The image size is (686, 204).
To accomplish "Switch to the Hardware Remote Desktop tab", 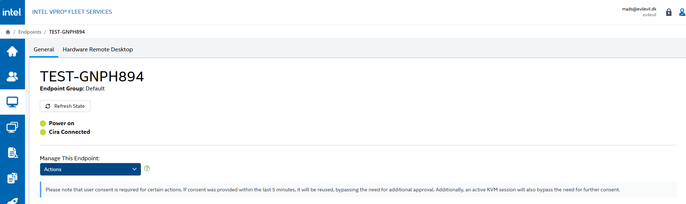I will pos(98,50).
